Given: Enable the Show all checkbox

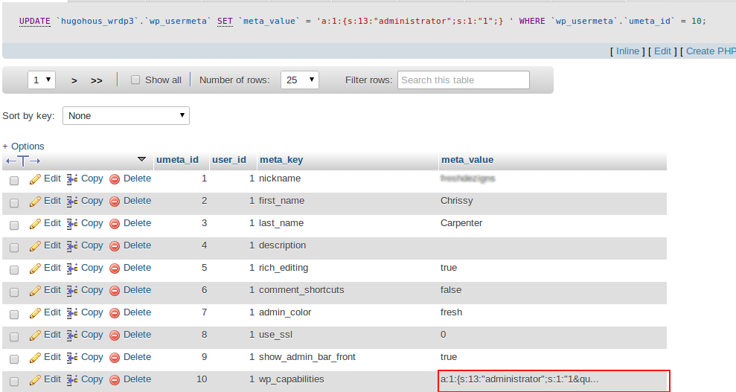Looking at the screenshot, I should click(135, 80).
